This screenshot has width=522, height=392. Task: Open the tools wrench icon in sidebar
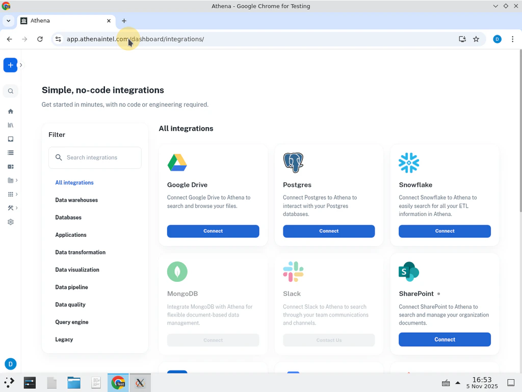[x=11, y=208]
